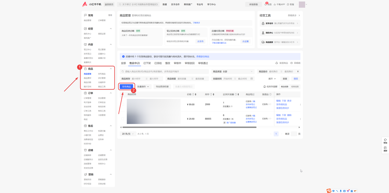The height and width of the screenshot is (193, 389).
Task: Click the blue 发布商品 button
Action: 126,87
